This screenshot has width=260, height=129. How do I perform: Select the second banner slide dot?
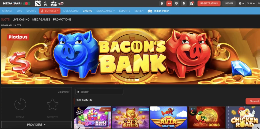[x=129, y=80]
